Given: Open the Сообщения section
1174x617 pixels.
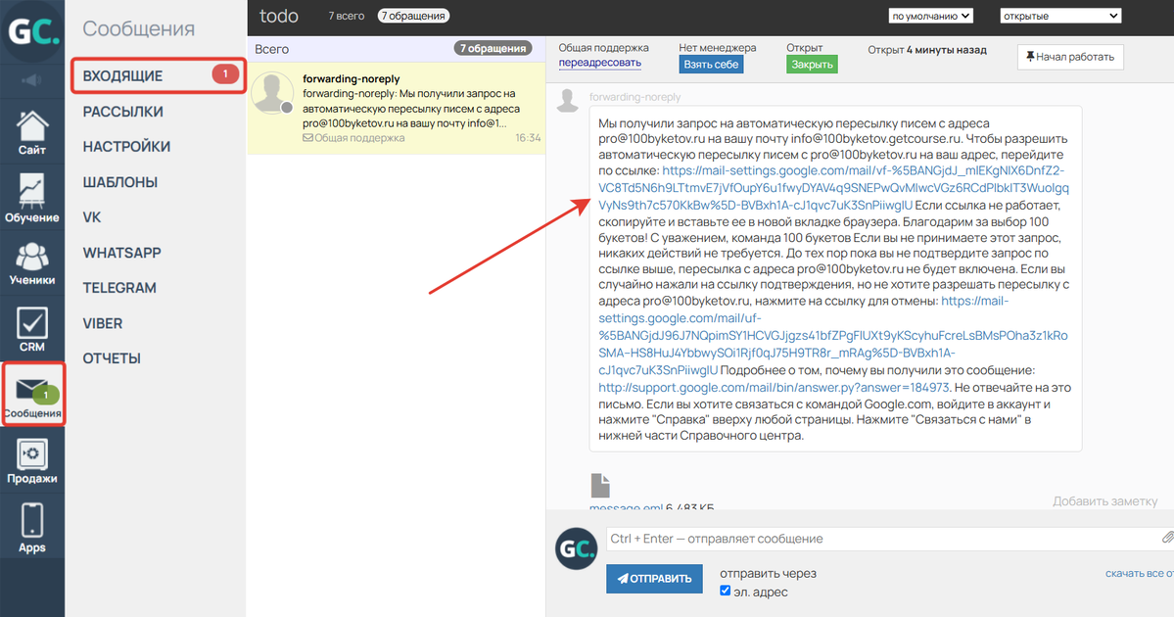Looking at the screenshot, I should click(33, 395).
